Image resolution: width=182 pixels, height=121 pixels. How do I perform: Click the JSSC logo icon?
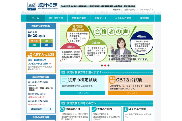point(32,6)
